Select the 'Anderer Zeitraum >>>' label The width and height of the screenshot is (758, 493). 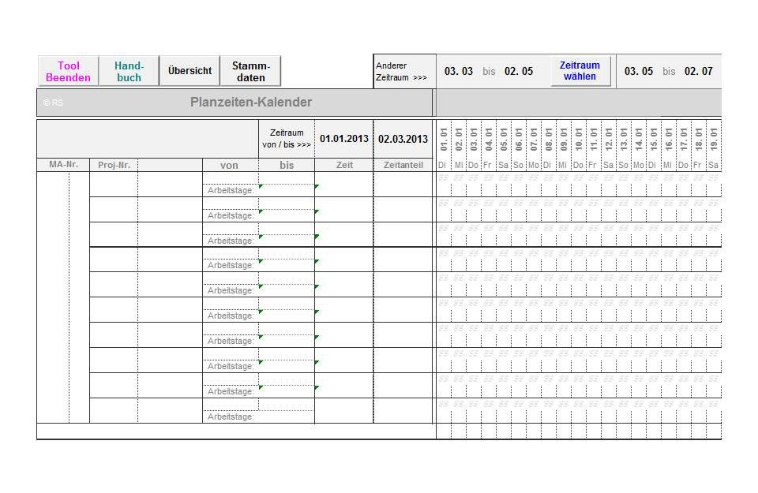[x=401, y=72]
